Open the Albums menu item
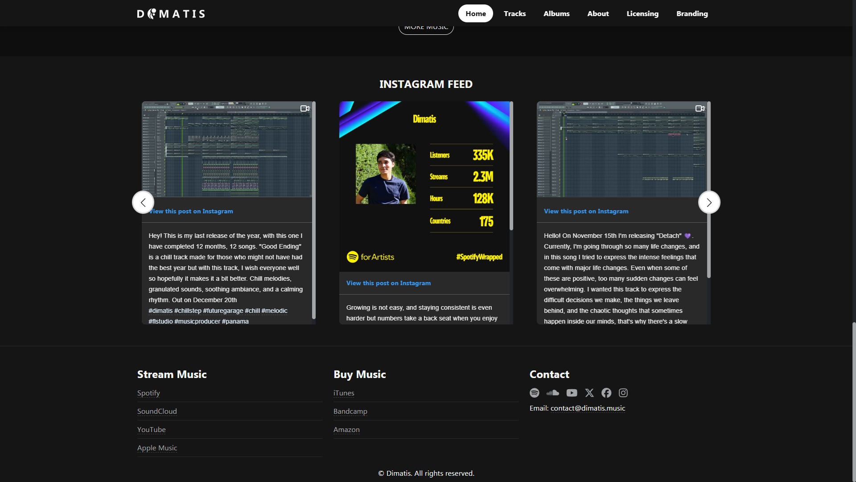 tap(556, 13)
